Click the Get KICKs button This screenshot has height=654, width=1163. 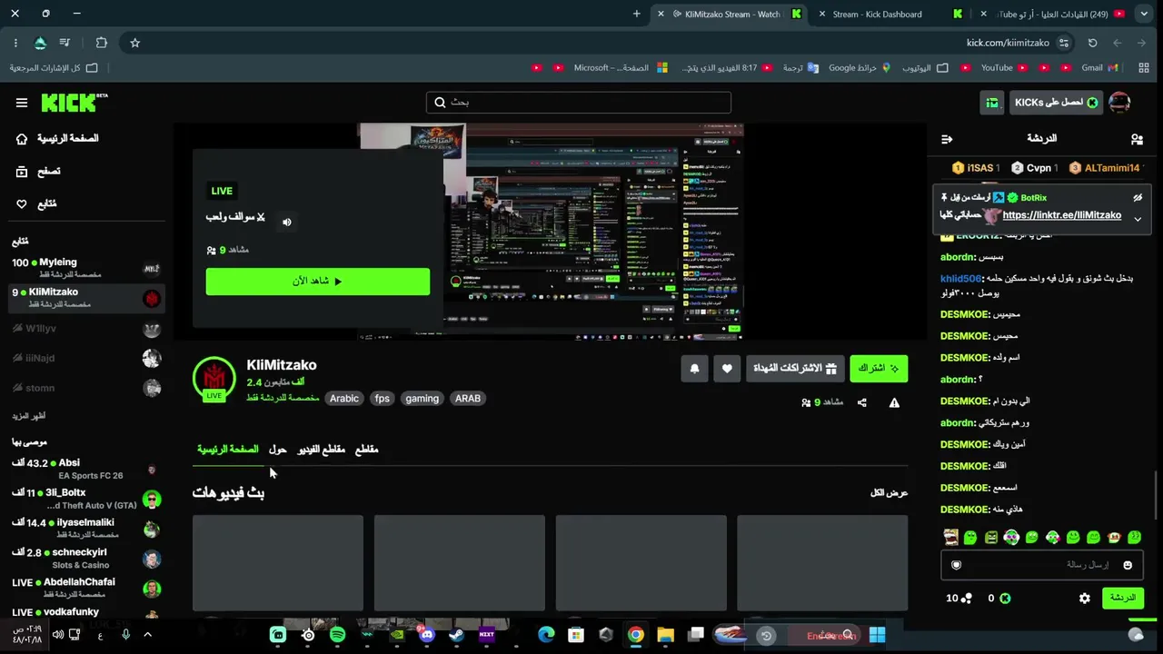pyautogui.click(x=1057, y=103)
